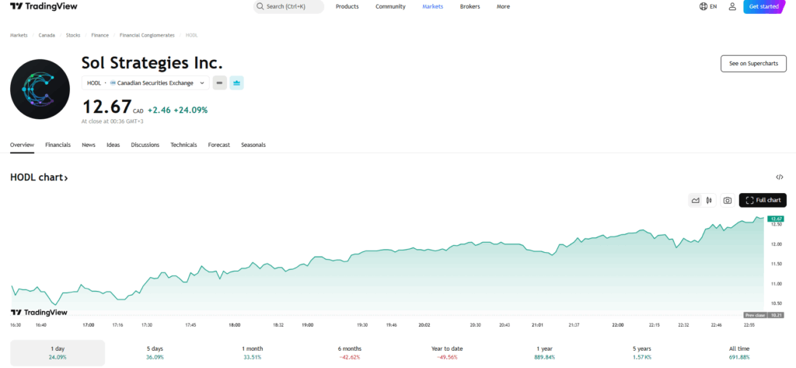Viewport: 796px width, 368px height.
Task: Take chart snapshot with camera icon
Action: 728,200
